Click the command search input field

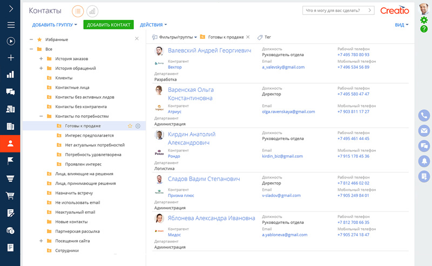click(x=335, y=10)
